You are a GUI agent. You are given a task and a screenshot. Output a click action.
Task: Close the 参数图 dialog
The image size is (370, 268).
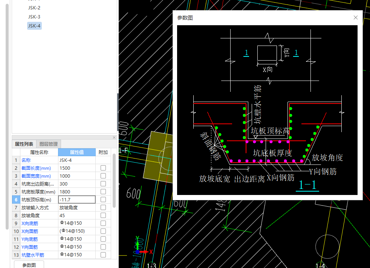pyautogui.click(x=356, y=18)
